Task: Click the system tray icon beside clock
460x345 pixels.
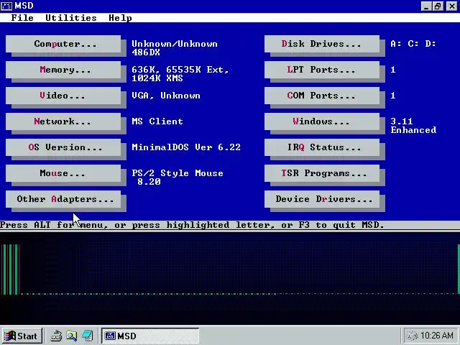Action: [412, 336]
